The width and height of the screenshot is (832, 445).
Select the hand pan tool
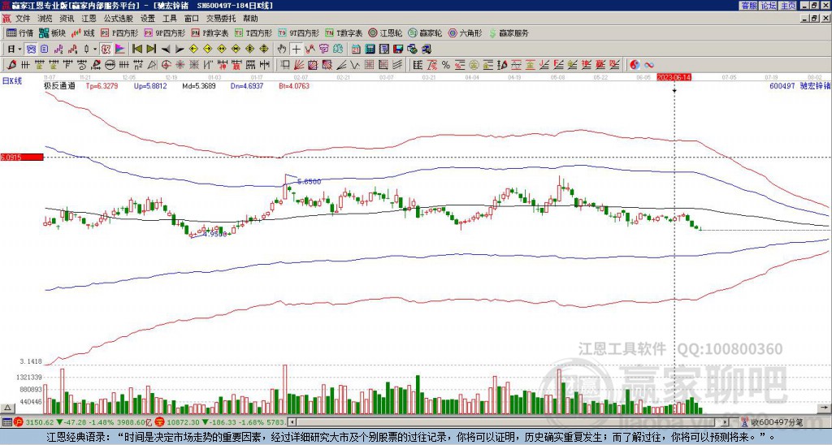(282, 49)
